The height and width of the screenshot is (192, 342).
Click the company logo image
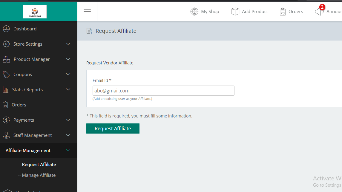pyautogui.click(x=35, y=11)
